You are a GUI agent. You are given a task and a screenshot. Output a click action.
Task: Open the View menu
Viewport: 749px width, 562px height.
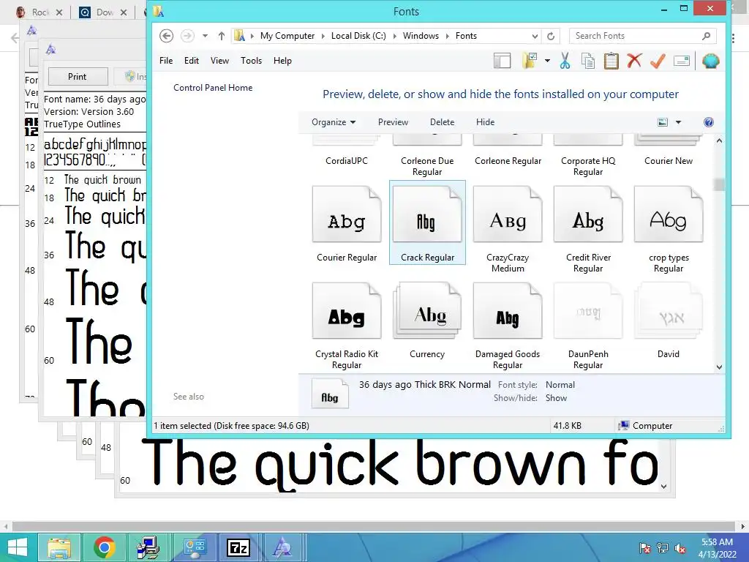[219, 61]
